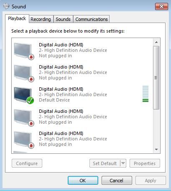Screen dimensions: 171x191
Task: Select the fourth Digital Audio (HDMI) monitor icon
Action: coord(24,118)
